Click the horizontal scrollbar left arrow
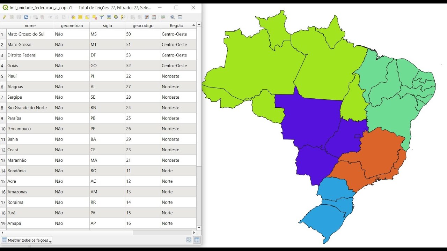The height and width of the screenshot is (251, 447). coord(2,233)
